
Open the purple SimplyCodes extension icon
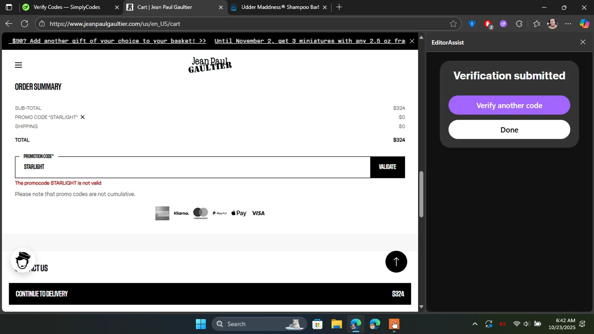[503, 24]
